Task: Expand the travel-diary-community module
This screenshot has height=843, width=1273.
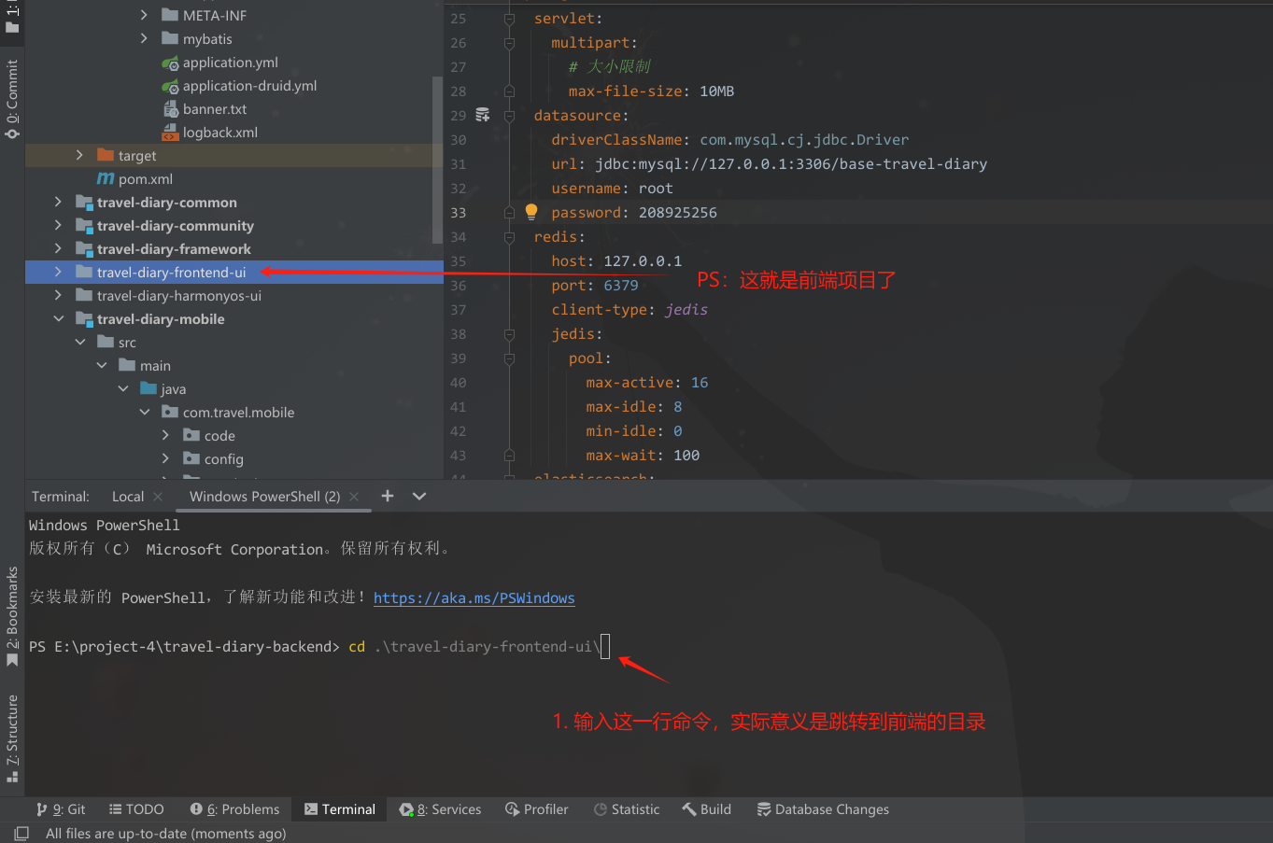Action: coord(58,225)
